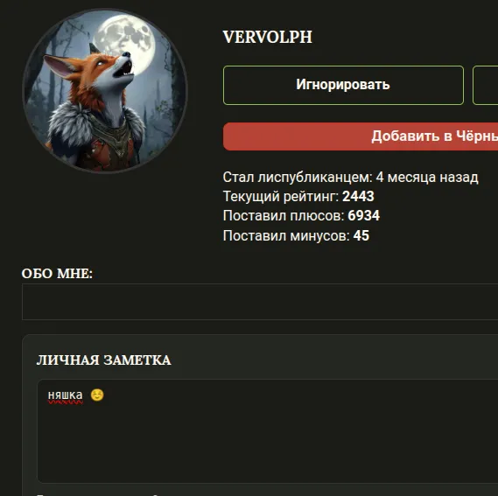Click the underlined word няшка in note
The width and height of the screenshot is (498, 496).
[65, 395]
